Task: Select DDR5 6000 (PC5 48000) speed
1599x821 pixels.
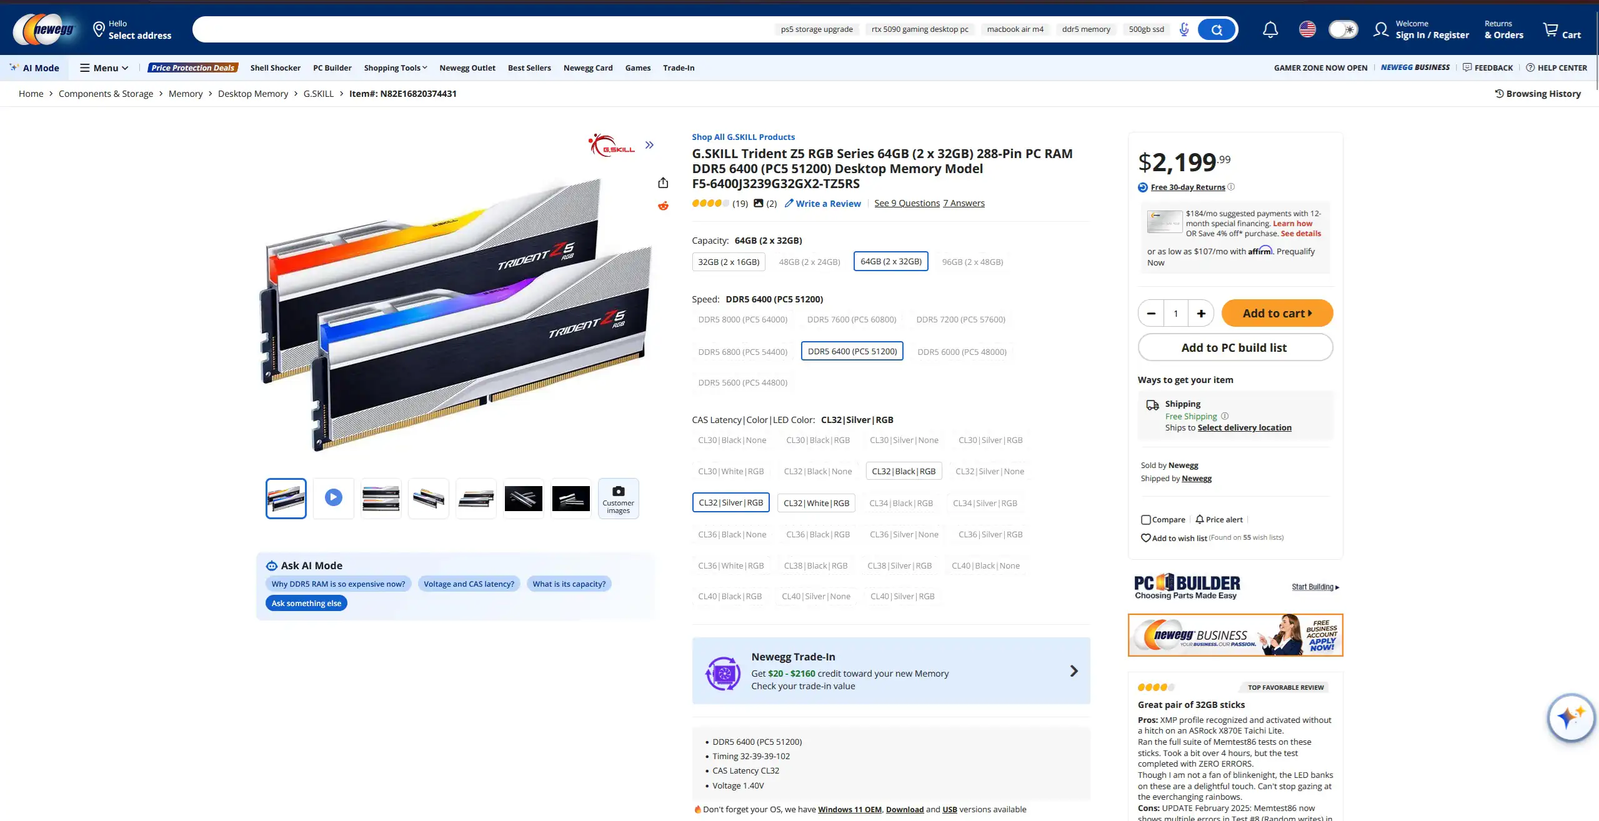Action: (962, 352)
